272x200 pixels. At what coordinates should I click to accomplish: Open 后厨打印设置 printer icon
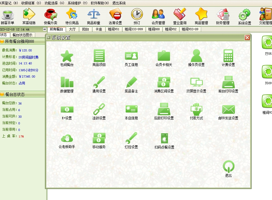pyautogui.click(x=164, y=109)
